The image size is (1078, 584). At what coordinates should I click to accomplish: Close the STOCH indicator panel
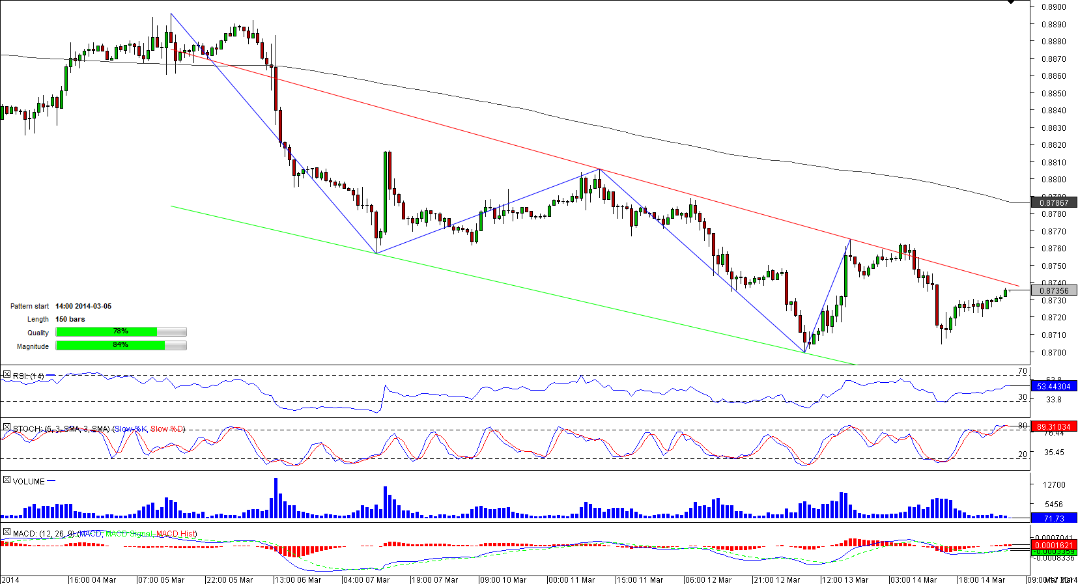7,428
